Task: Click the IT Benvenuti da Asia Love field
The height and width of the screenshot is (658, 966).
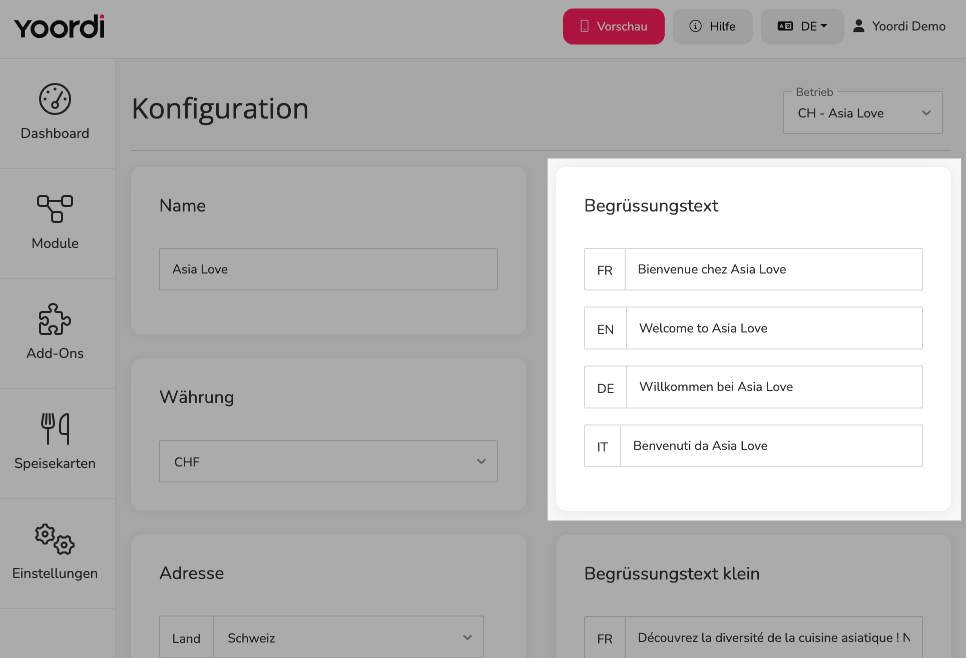Action: [771, 446]
